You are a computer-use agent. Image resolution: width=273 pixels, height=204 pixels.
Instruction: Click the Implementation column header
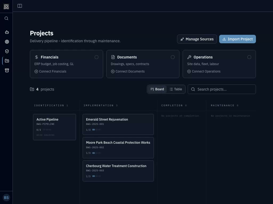tap(101, 105)
